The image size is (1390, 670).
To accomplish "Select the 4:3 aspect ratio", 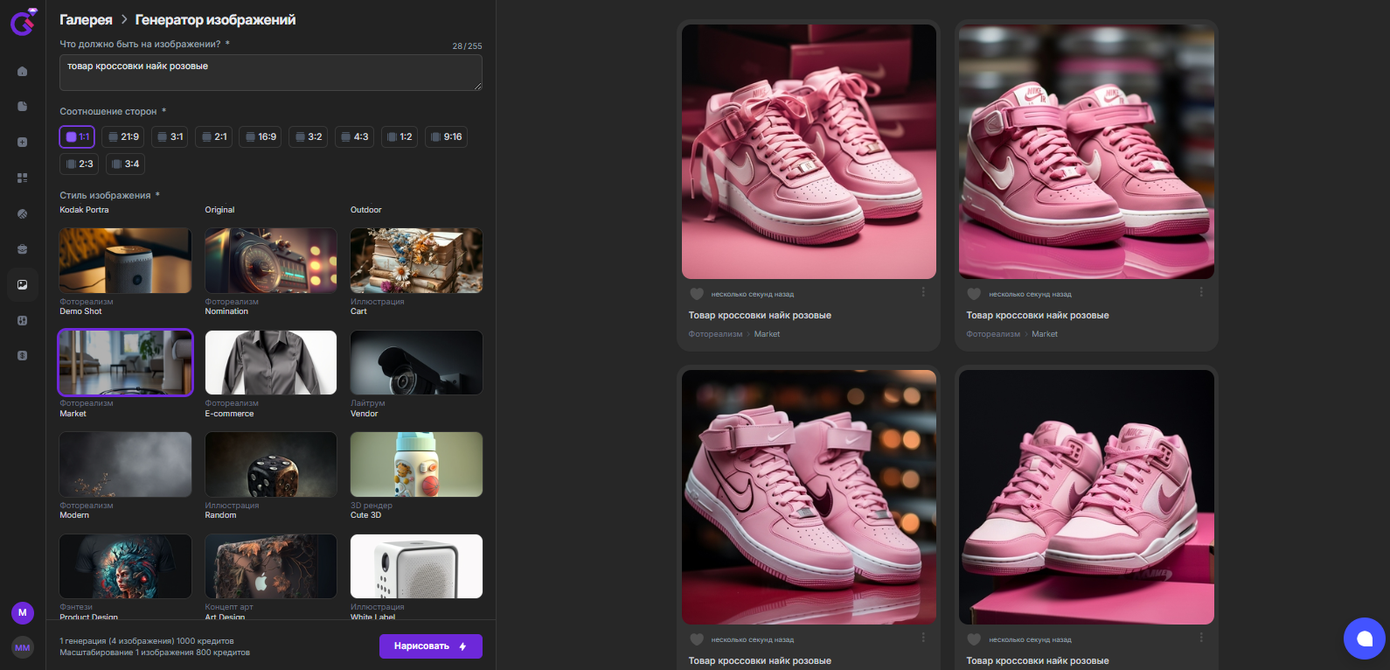I will (355, 136).
